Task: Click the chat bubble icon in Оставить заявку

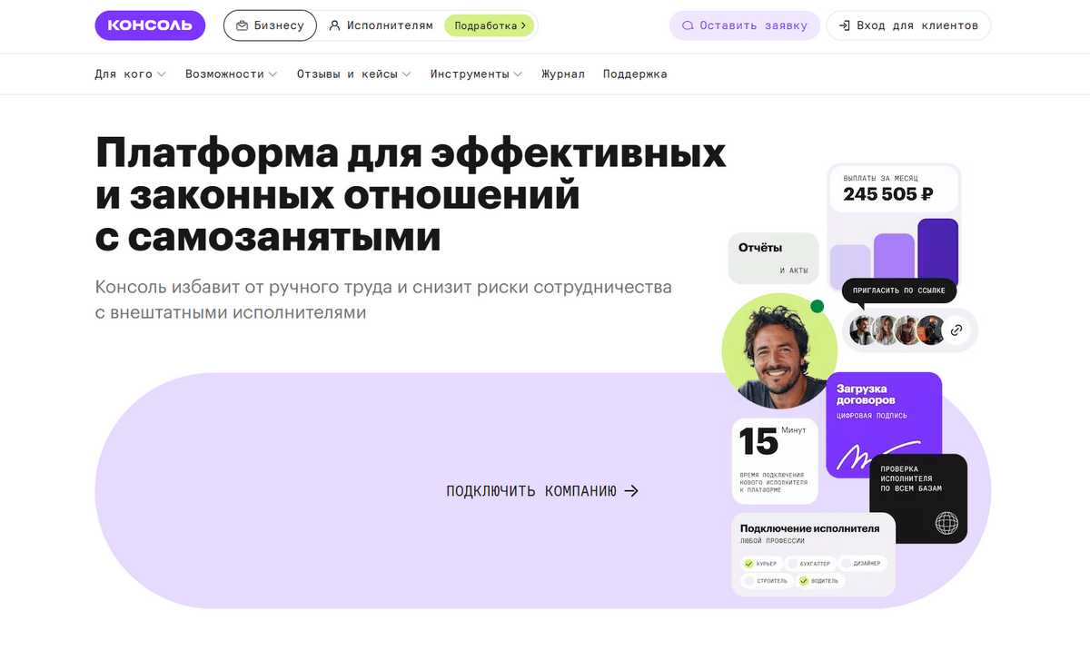Action: click(689, 25)
